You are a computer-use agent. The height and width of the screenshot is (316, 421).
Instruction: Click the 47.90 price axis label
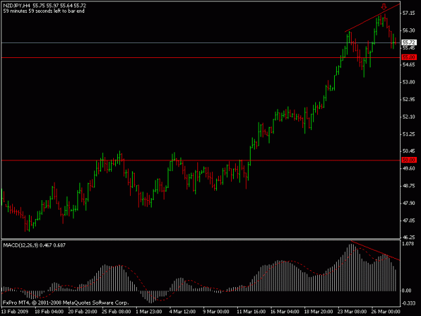409,203
